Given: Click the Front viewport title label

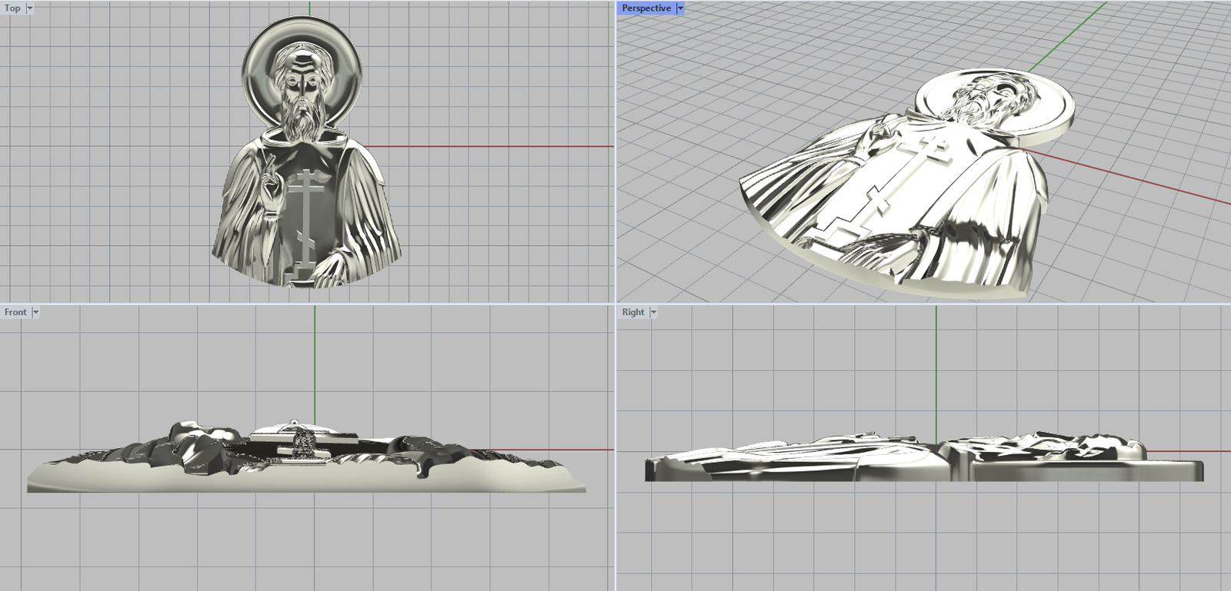Looking at the screenshot, I should click(15, 312).
